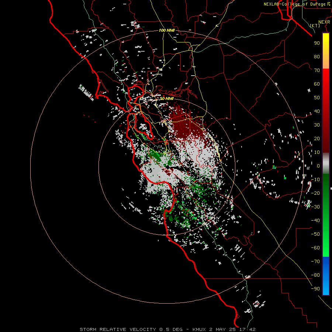Click the -20 value on velocity scale
Screen dimensions: 332x332
click(315, 193)
